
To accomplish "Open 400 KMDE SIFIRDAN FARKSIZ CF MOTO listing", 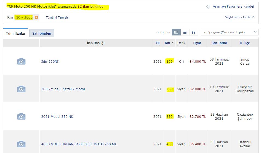I will (79, 144).
